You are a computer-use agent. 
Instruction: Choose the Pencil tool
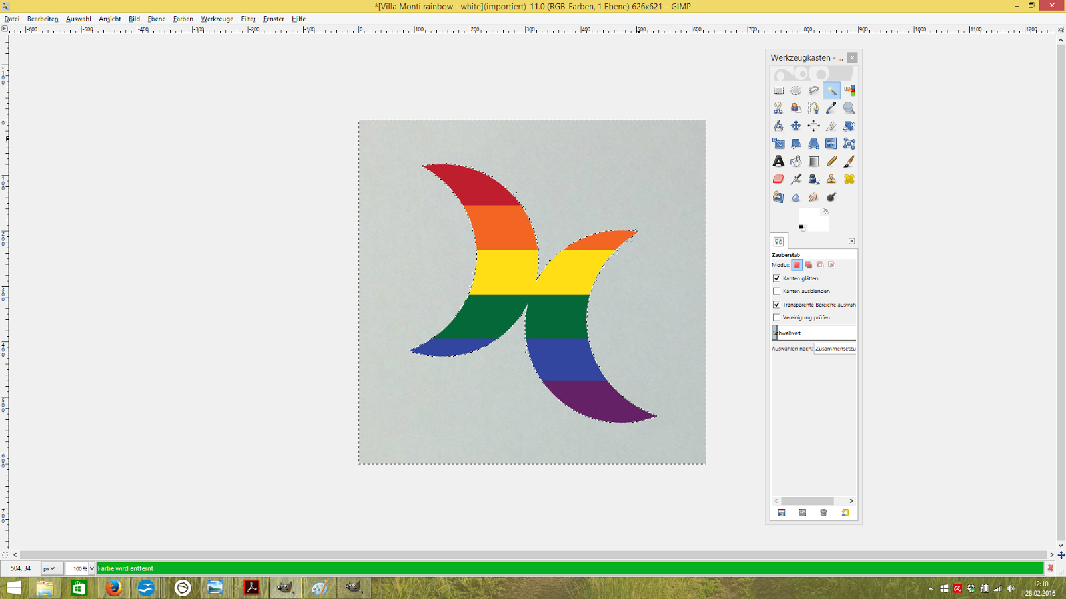tap(831, 162)
